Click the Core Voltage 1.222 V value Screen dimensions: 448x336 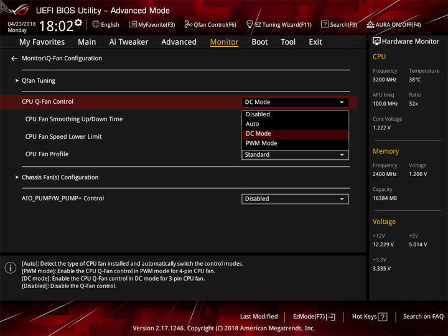point(381,128)
